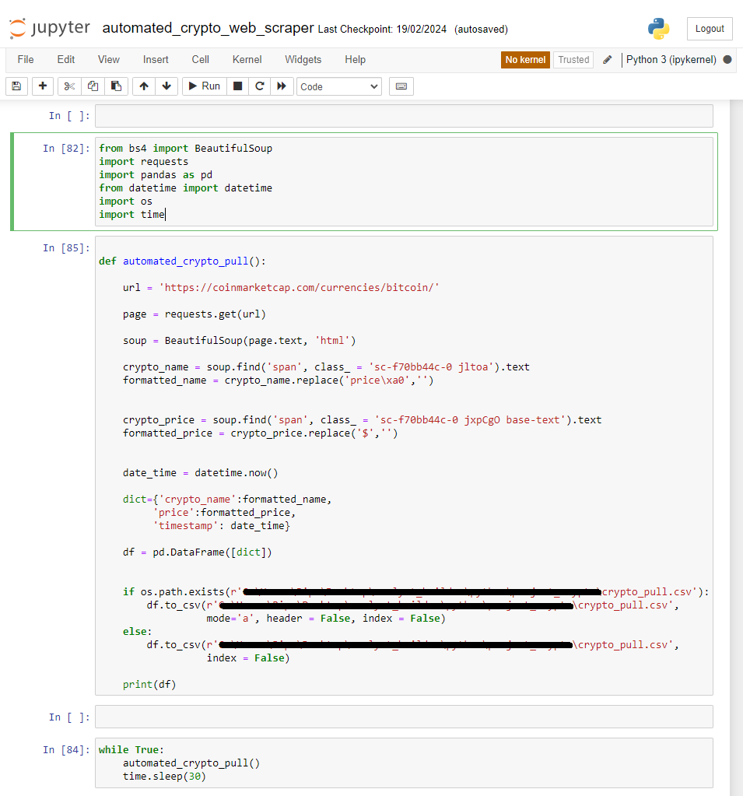The width and height of the screenshot is (743, 796).
Task: Open the command palette keyboard icon
Action: (401, 86)
